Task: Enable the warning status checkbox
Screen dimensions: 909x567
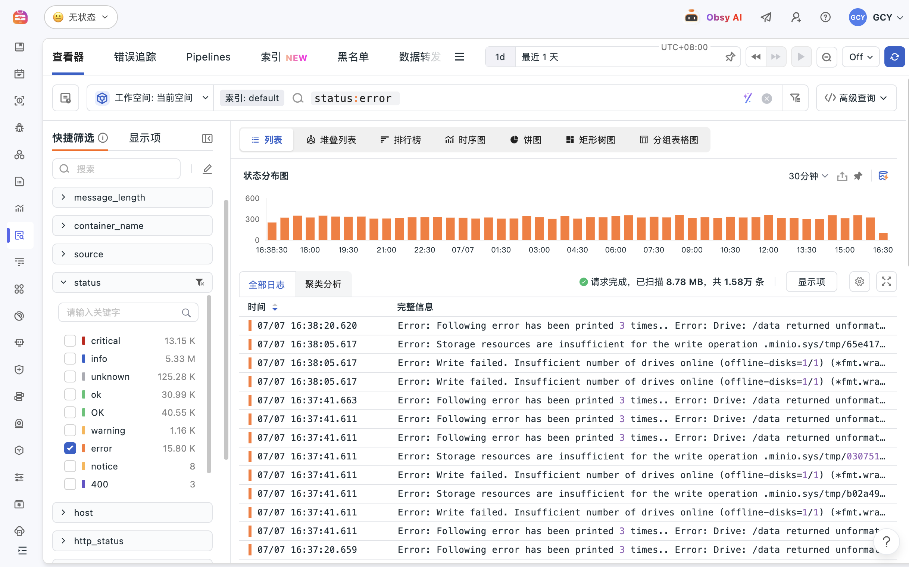Action: tap(70, 430)
